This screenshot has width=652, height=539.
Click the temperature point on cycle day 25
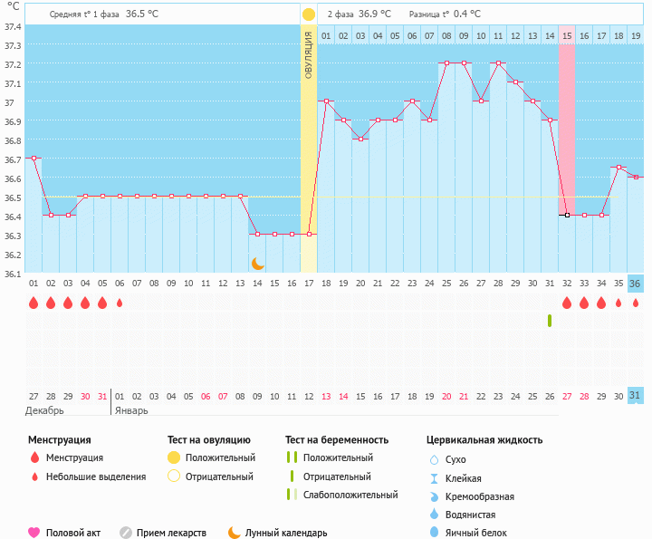point(446,63)
